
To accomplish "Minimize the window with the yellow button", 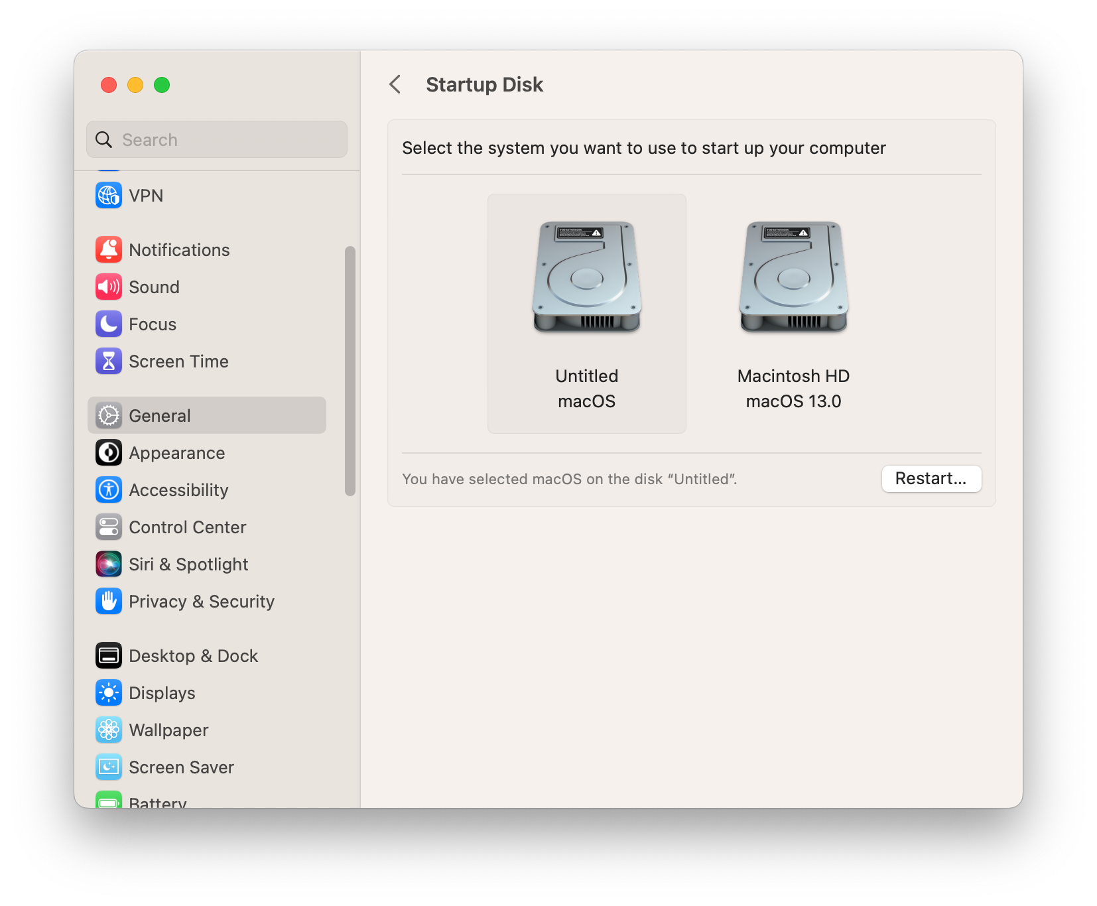I will (x=135, y=85).
